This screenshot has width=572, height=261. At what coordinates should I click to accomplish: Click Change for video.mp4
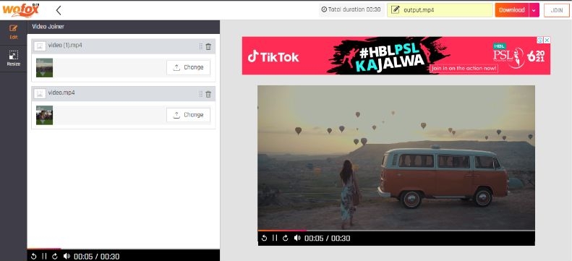coord(188,115)
